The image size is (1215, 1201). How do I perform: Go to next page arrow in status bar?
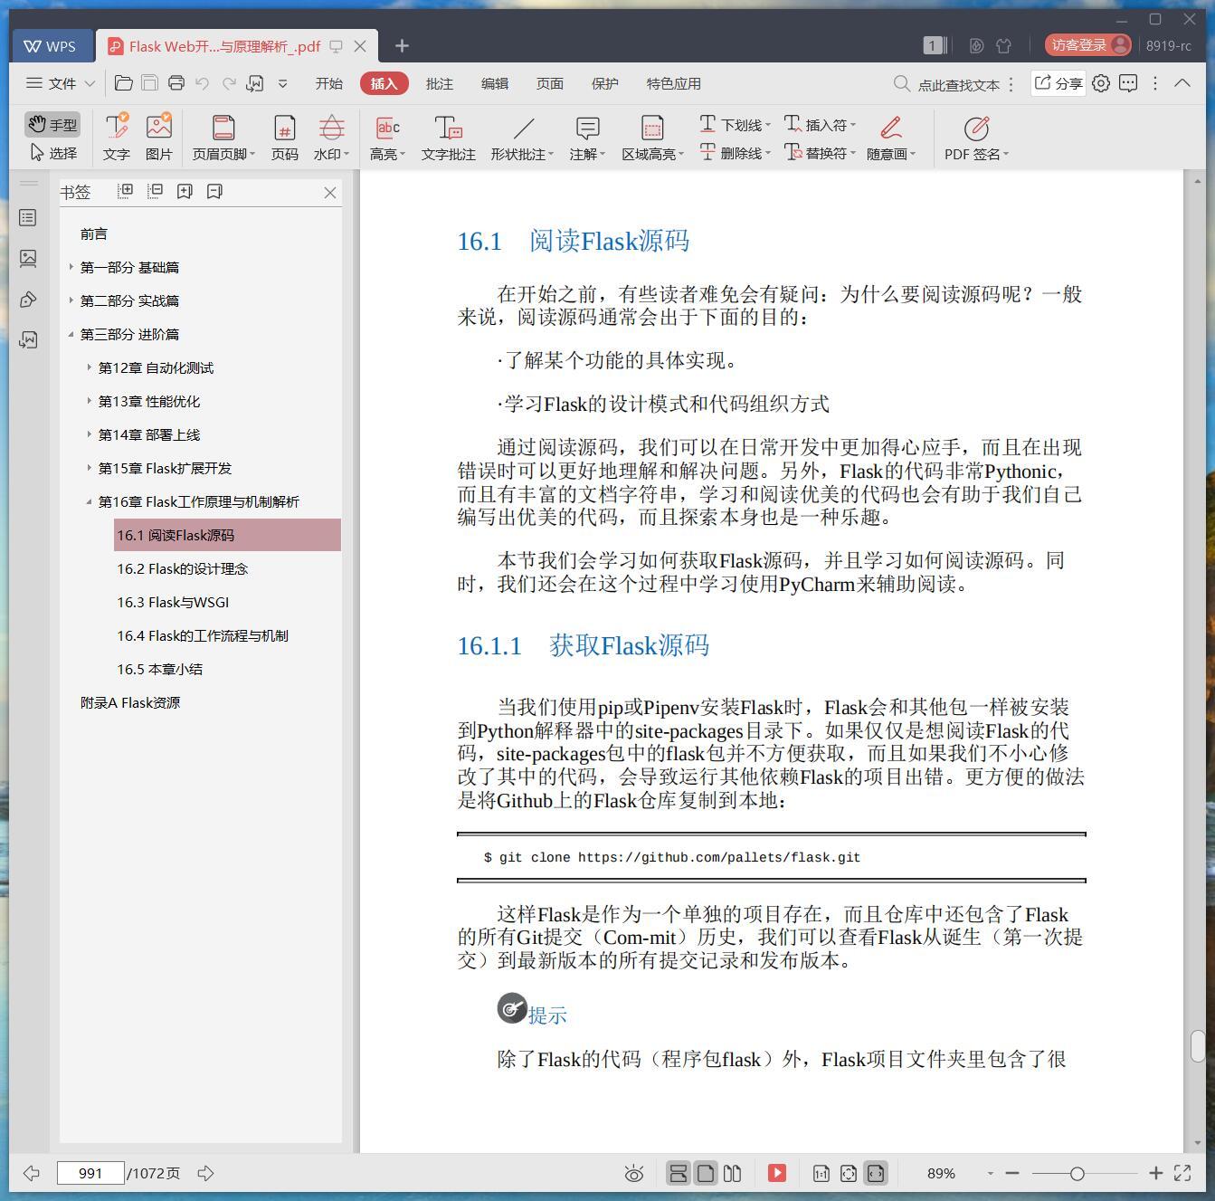pyautogui.click(x=206, y=1173)
